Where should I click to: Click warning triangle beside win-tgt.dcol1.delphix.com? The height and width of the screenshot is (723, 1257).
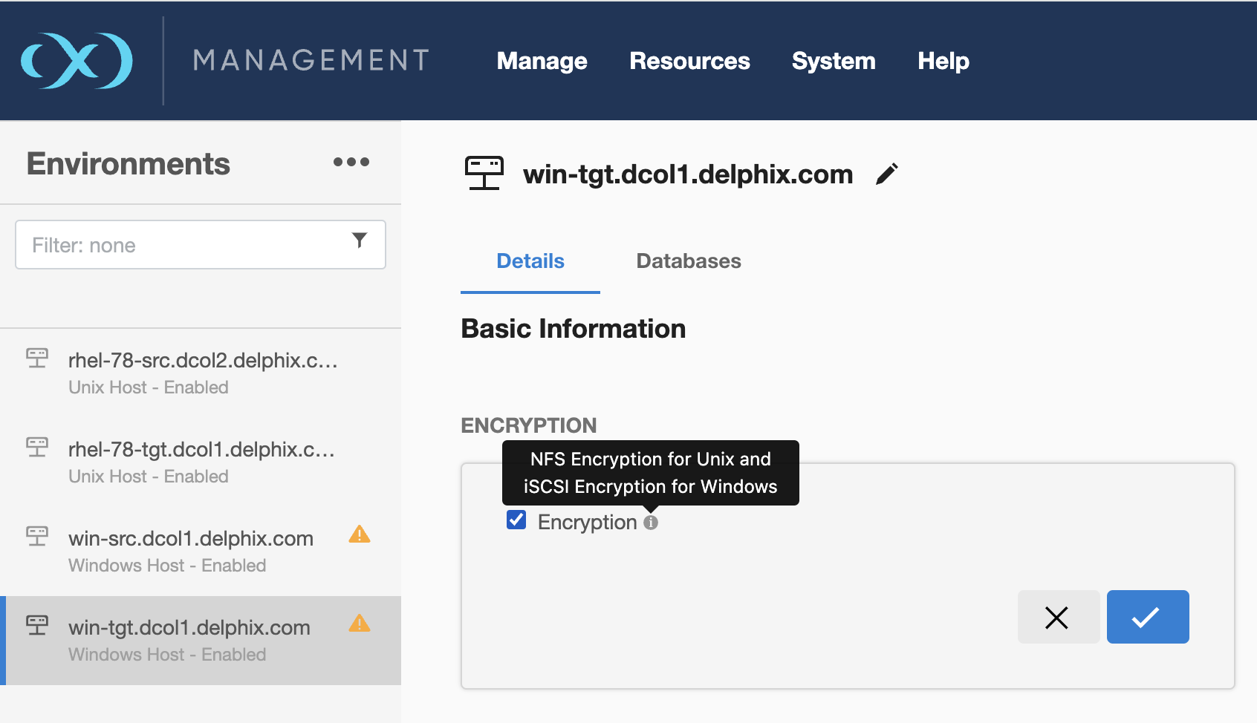pyautogui.click(x=360, y=624)
